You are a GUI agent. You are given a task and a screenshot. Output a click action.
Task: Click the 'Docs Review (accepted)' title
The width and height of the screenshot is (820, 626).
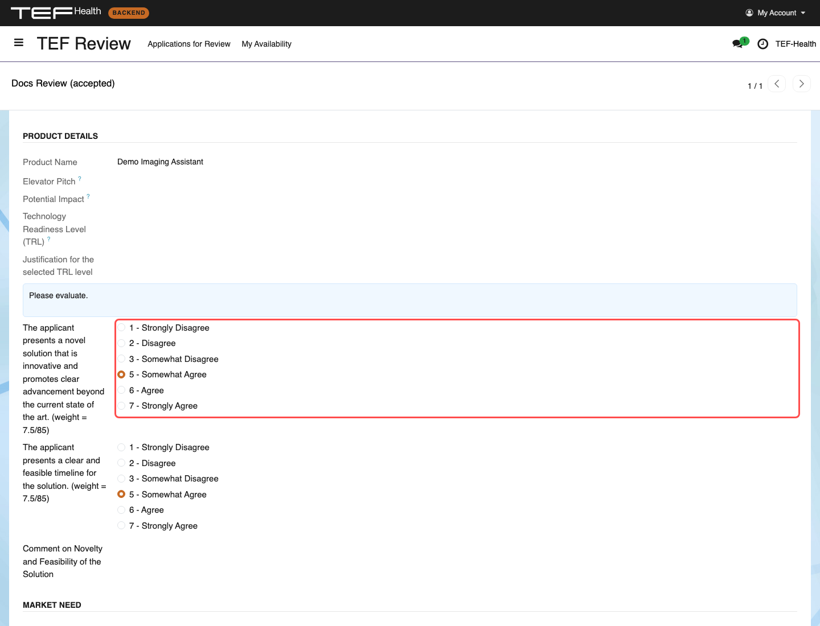click(x=63, y=83)
